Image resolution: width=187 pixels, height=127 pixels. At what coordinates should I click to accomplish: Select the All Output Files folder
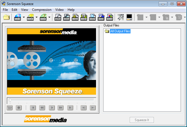coord(120,31)
